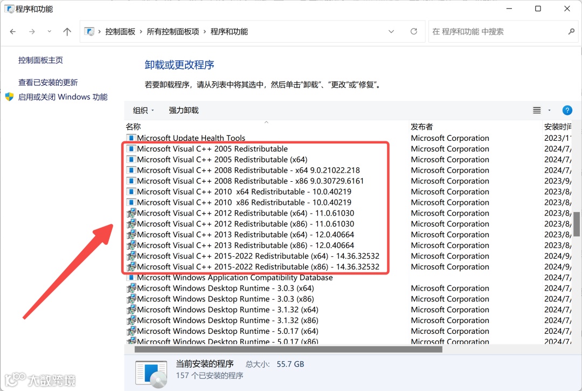Click icon of Desktop Runtime 3.1.32 (x64)
Image resolution: width=582 pixels, height=391 pixels.
coord(131,310)
